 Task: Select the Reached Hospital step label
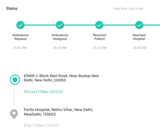point(139,37)
